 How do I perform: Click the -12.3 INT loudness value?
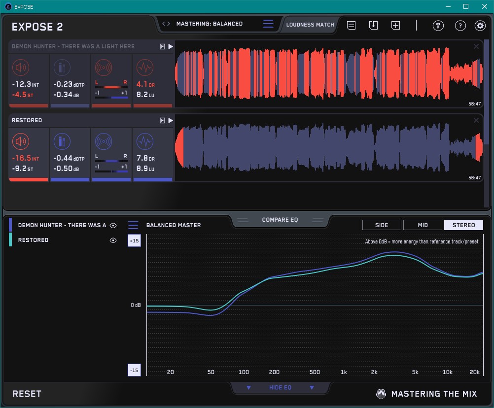[26, 84]
